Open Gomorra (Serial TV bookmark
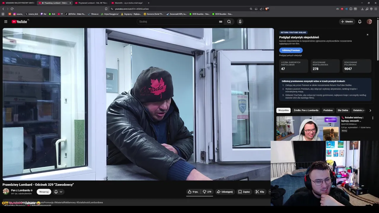 click(x=153, y=14)
